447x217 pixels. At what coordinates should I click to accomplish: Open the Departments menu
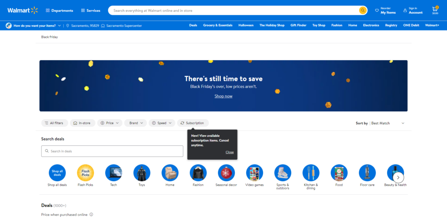pyautogui.click(x=59, y=10)
